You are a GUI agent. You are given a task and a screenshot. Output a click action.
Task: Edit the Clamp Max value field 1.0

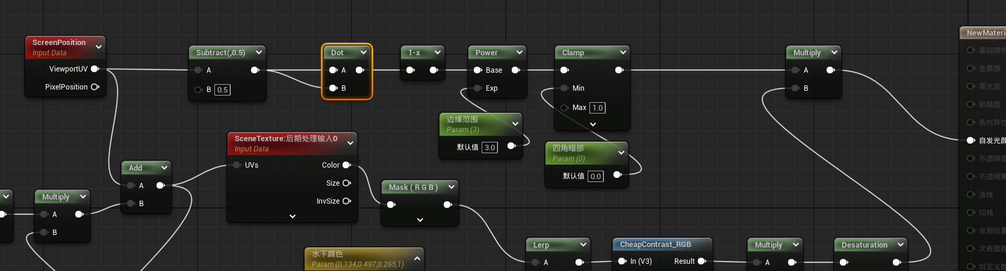597,108
